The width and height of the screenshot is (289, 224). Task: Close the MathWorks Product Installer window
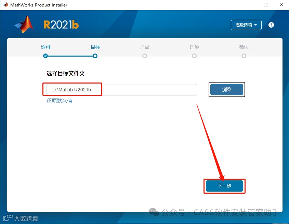click(x=281, y=5)
